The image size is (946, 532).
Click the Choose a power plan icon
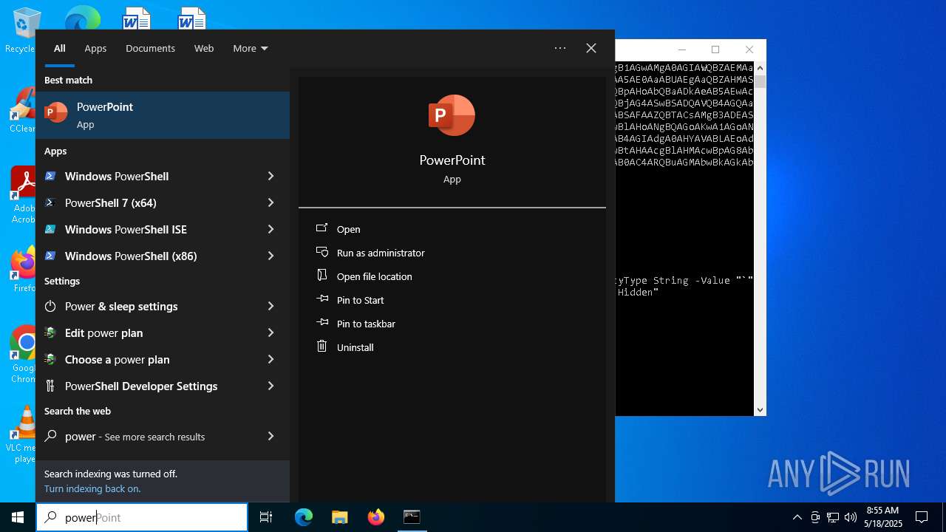point(50,359)
